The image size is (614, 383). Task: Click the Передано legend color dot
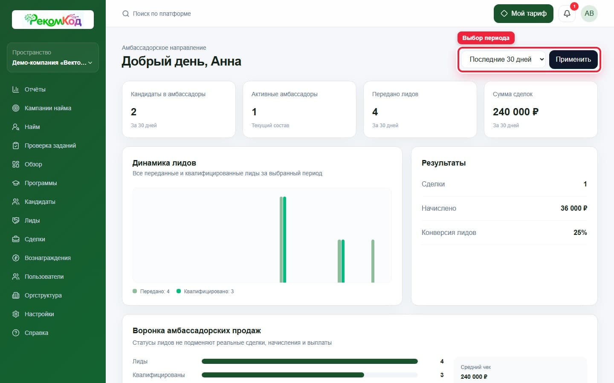tap(135, 291)
